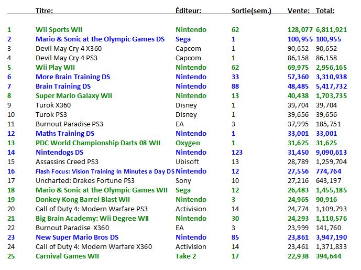361x270 pixels.
Task: Select weekly sales figure 128,077
Action: (300, 30)
